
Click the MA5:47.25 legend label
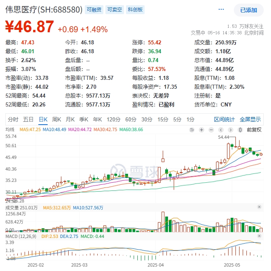(x=30, y=129)
